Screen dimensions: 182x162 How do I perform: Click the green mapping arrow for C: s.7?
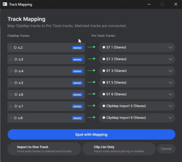(x=91, y=106)
